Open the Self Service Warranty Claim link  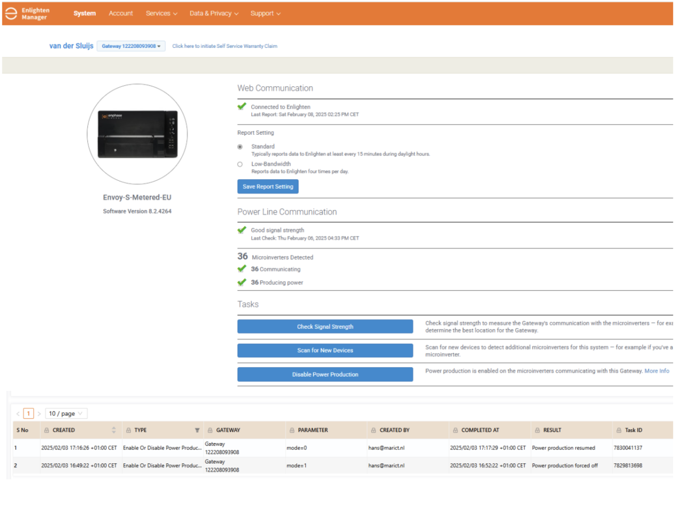coord(224,46)
